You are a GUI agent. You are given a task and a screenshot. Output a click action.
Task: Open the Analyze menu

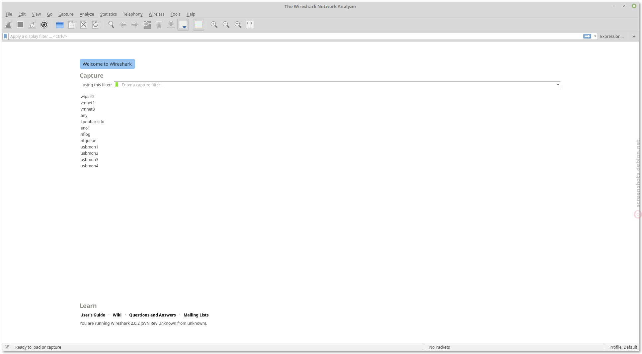click(x=87, y=14)
